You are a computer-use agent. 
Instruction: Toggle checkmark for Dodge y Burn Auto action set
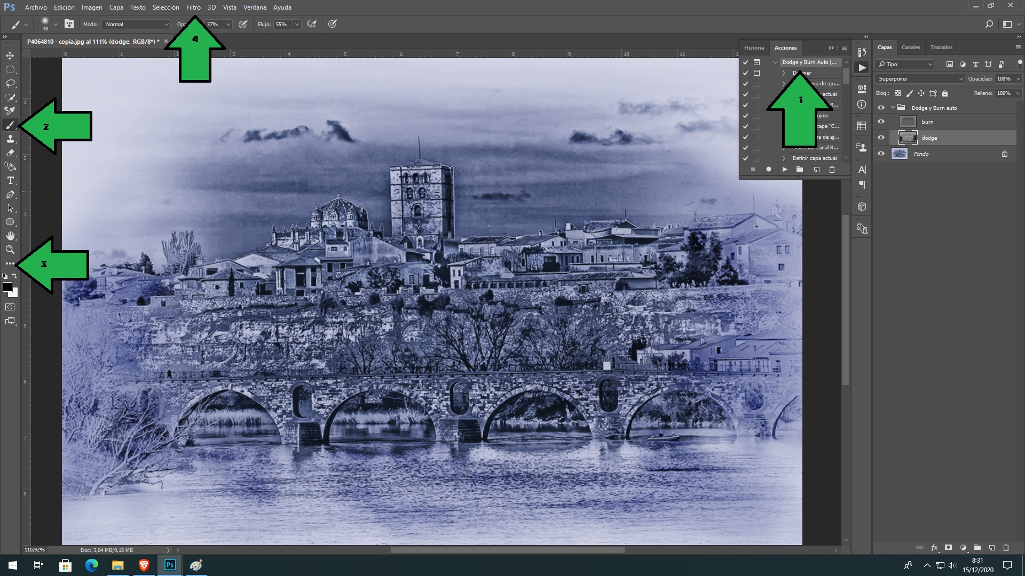coord(746,62)
